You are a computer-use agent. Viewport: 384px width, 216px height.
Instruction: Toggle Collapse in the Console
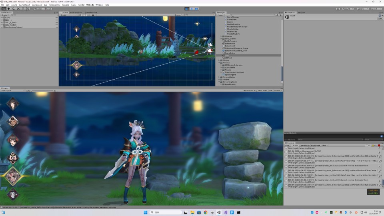tap(295, 145)
